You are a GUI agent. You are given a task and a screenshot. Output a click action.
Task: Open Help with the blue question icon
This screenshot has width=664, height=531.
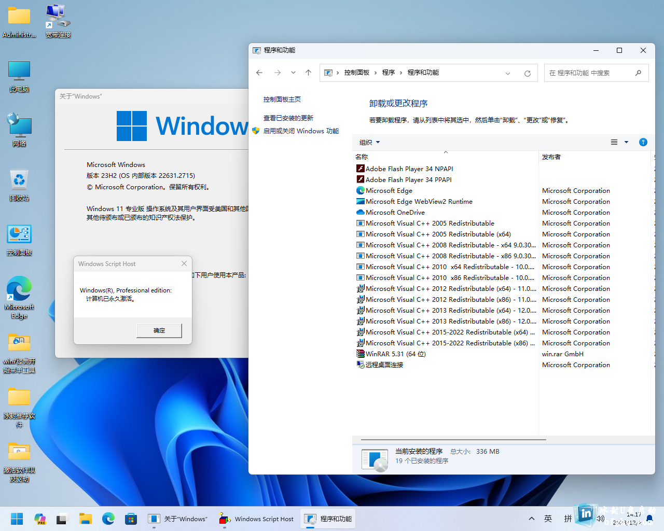(643, 142)
